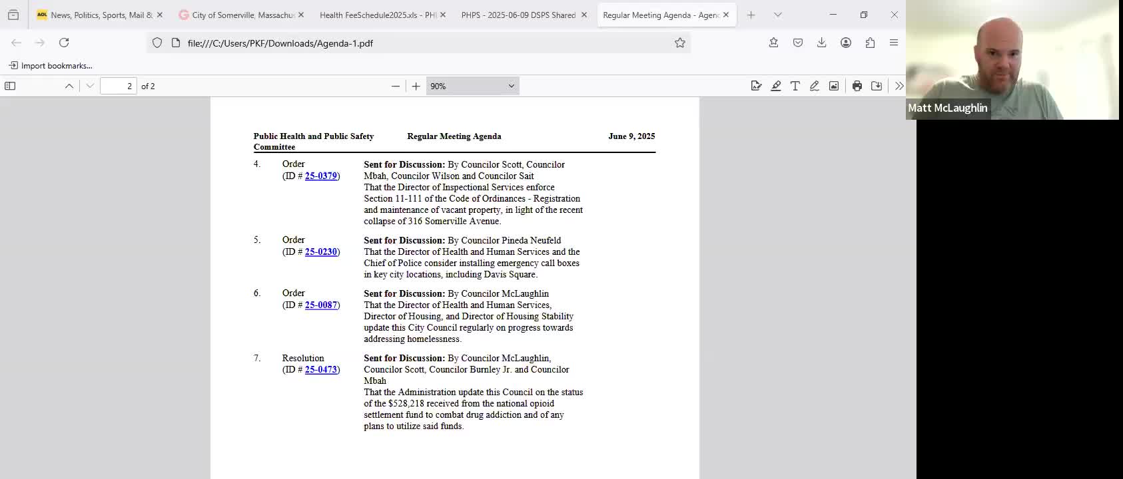The width and height of the screenshot is (1123, 479).
Task: Expand the PDF tools overflow menu
Action: coord(899,86)
